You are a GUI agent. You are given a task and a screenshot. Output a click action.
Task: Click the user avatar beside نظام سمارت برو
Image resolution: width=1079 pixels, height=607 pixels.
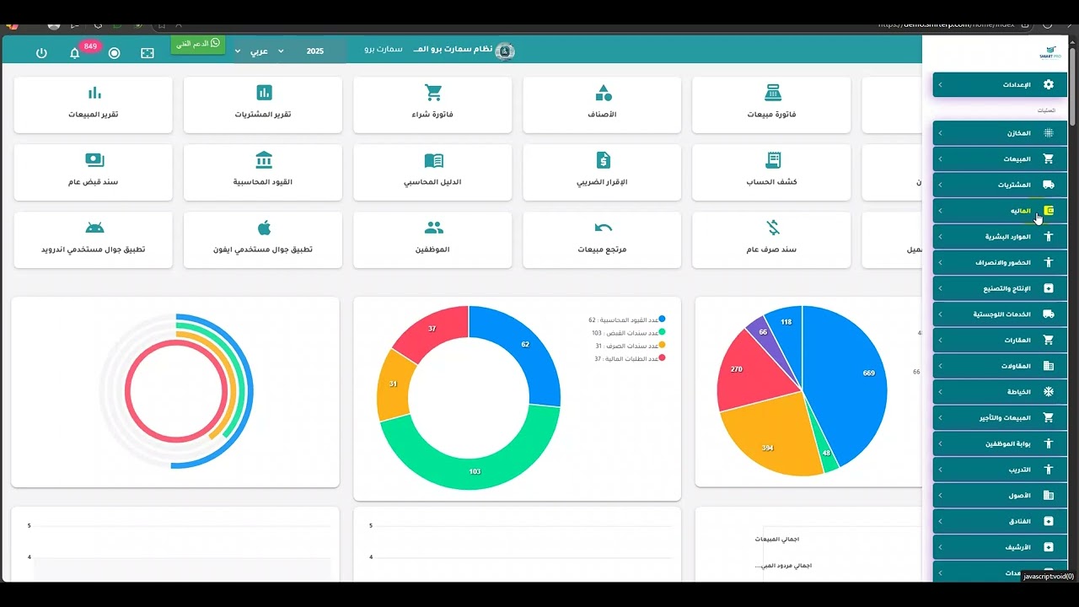(505, 51)
